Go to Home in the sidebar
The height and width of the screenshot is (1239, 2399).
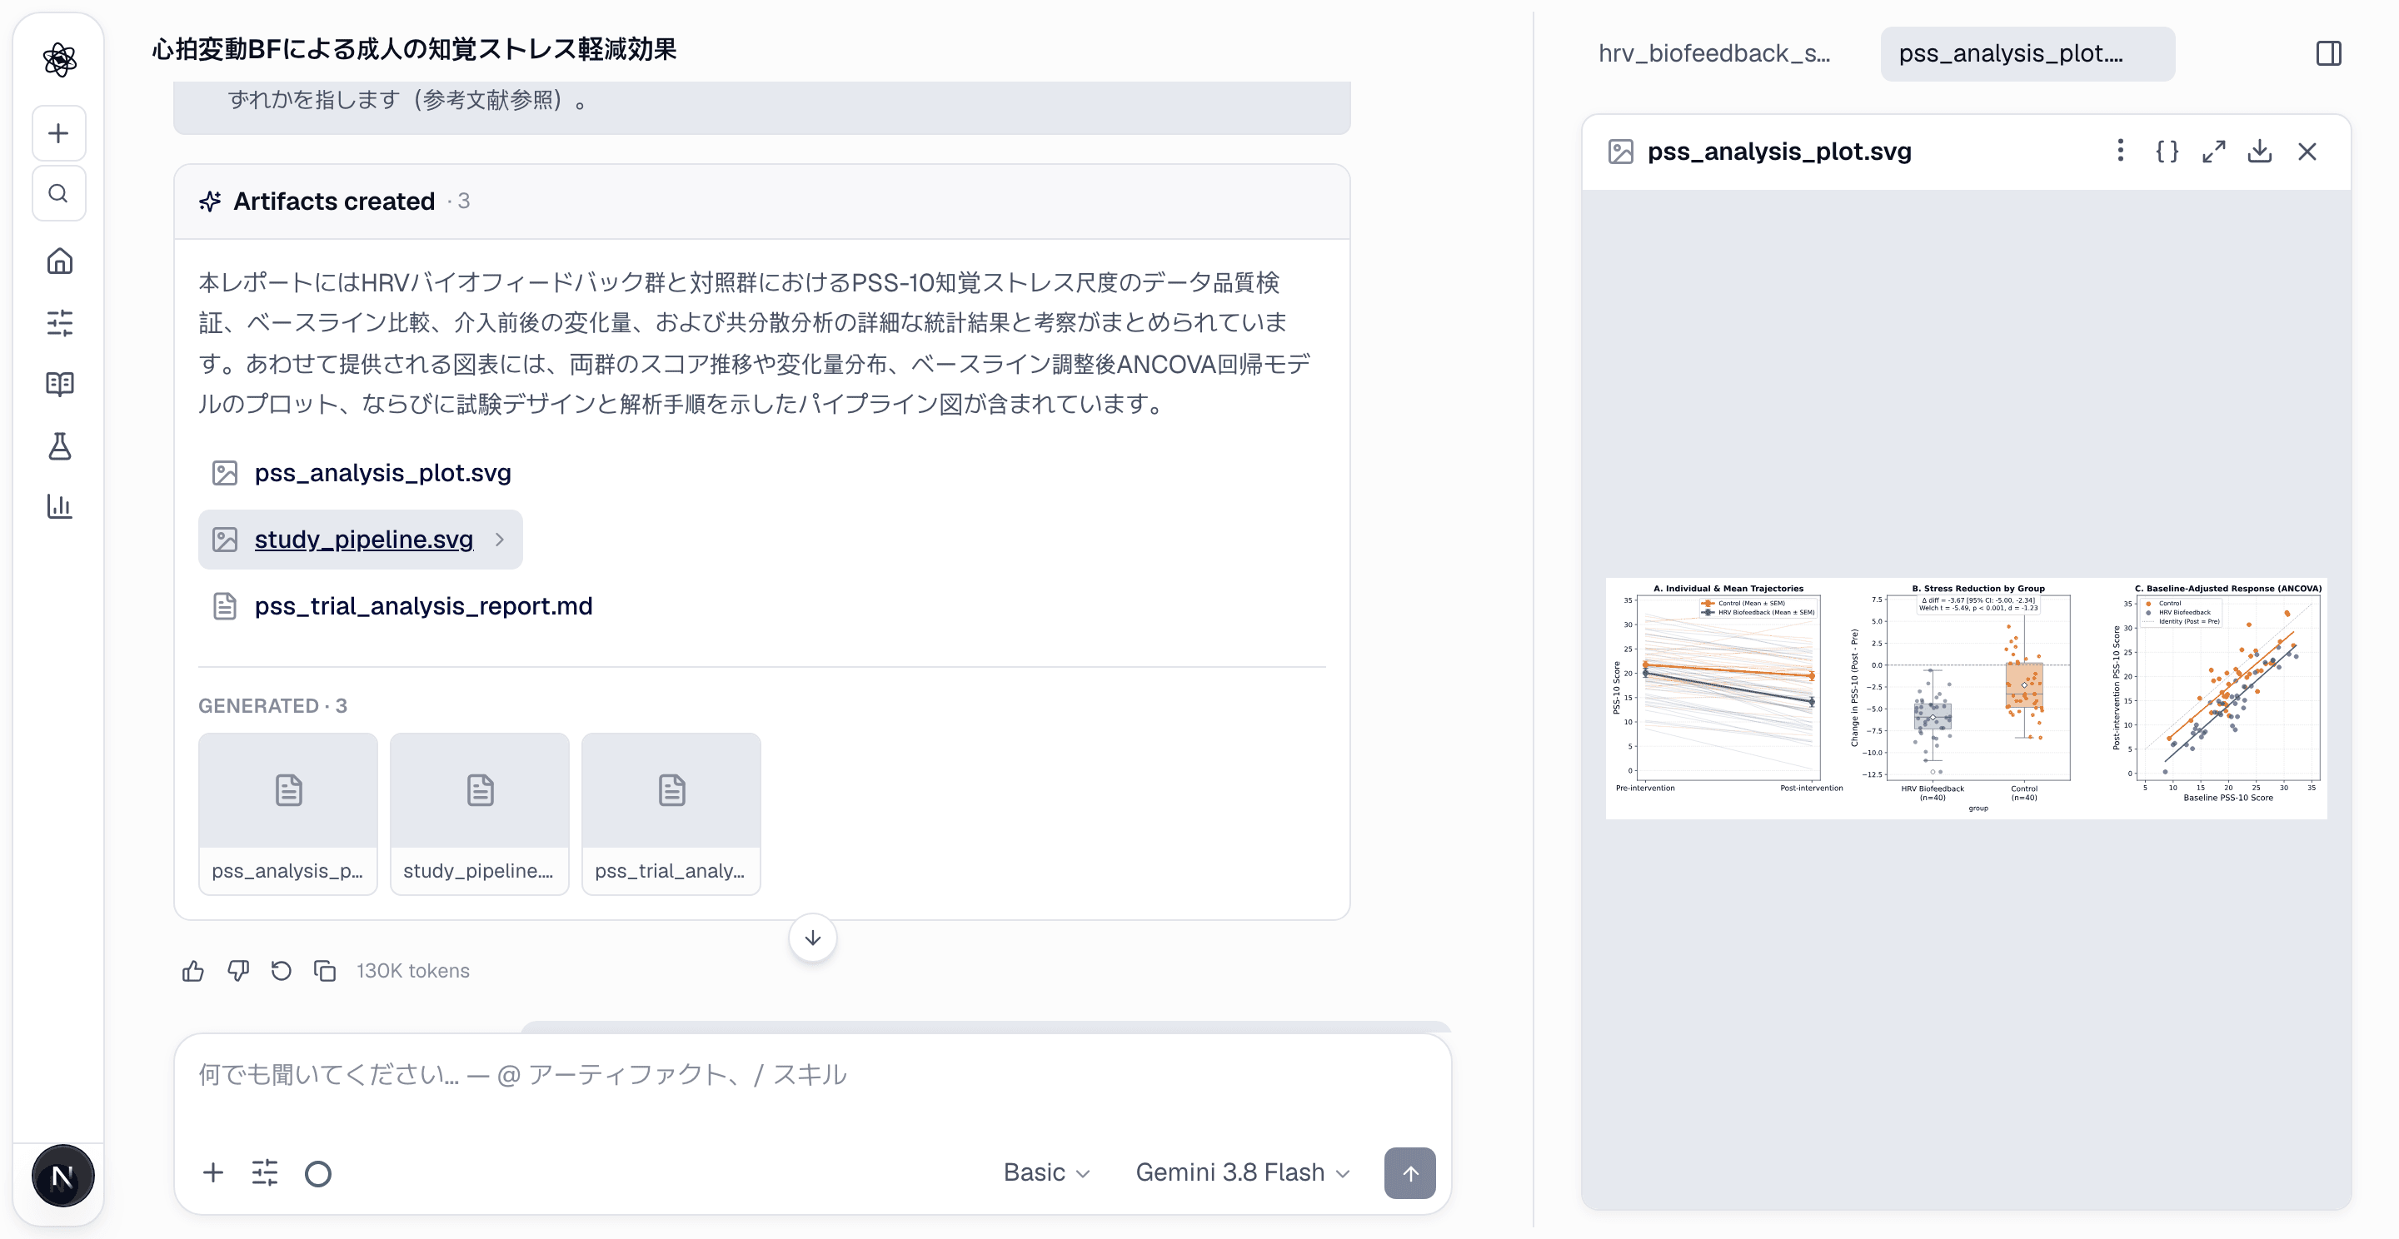point(60,261)
